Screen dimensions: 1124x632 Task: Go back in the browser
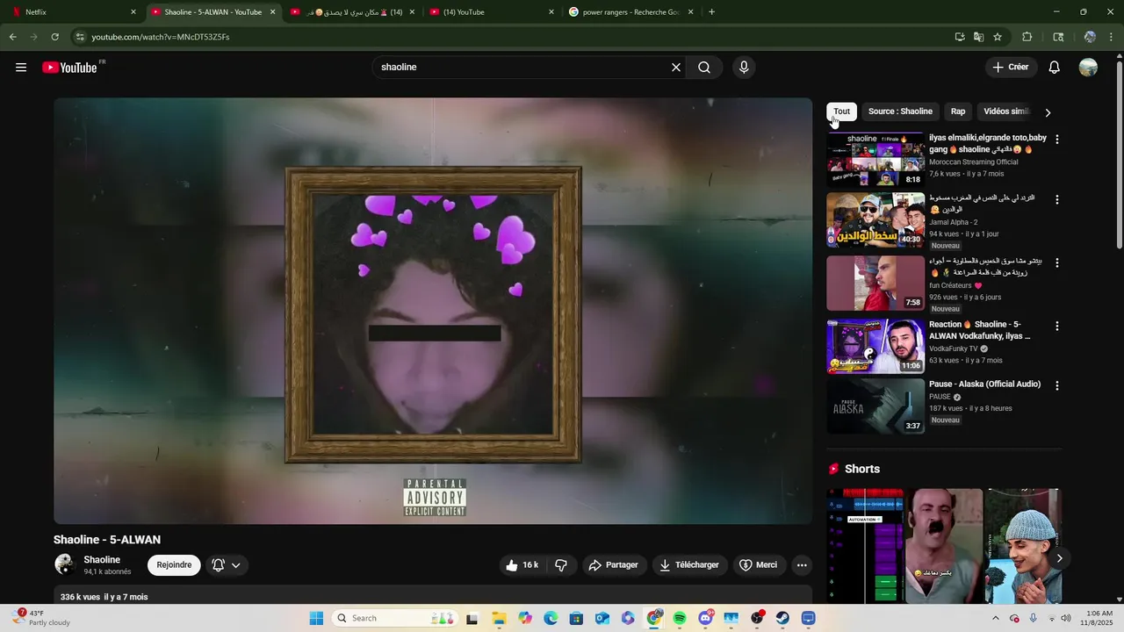click(12, 37)
